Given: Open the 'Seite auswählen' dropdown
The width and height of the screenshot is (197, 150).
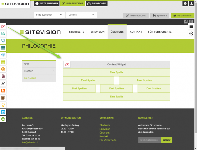Looking at the screenshot, I should click(x=49, y=15).
